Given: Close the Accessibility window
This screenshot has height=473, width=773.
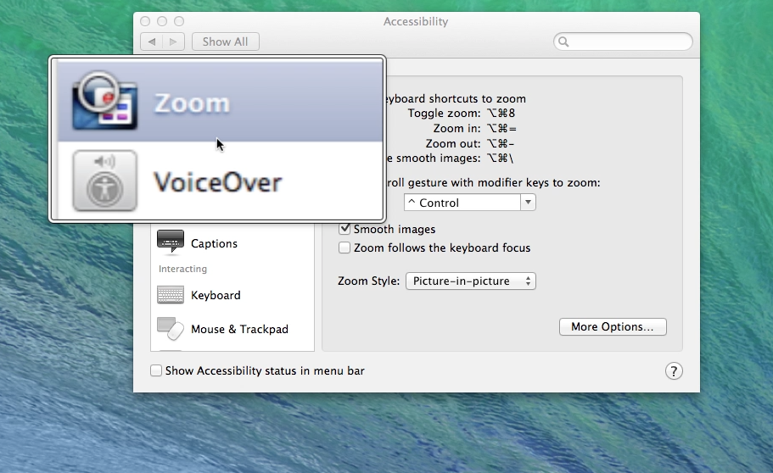Looking at the screenshot, I should [x=145, y=21].
